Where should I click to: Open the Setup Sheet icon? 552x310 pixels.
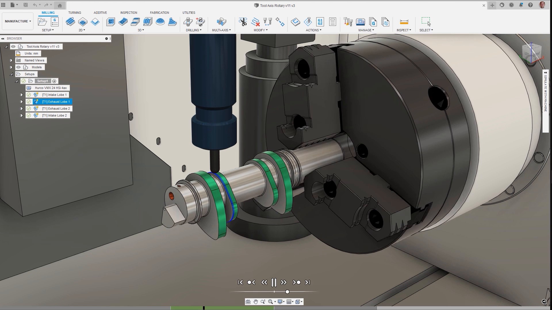pyautogui.click(x=333, y=22)
